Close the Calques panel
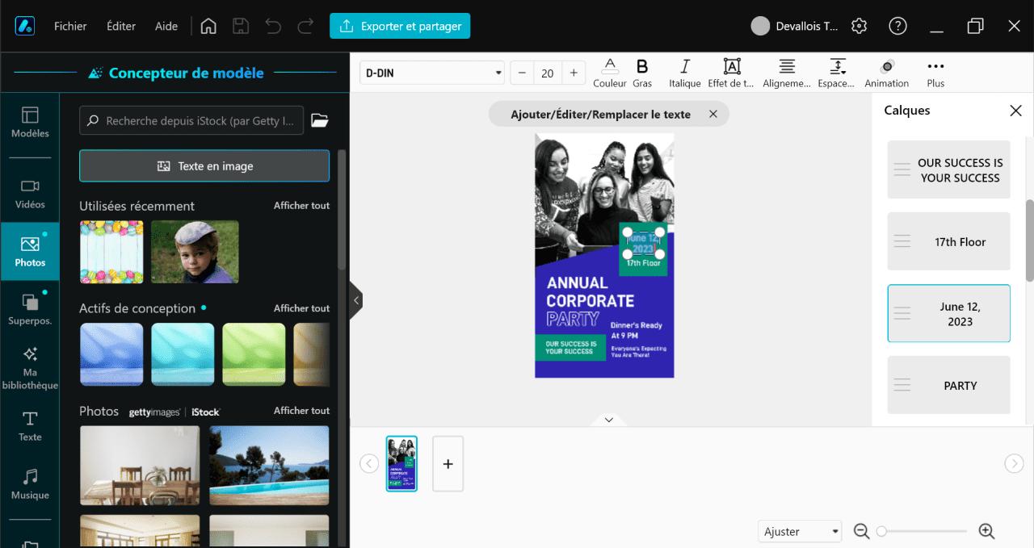 point(1016,111)
